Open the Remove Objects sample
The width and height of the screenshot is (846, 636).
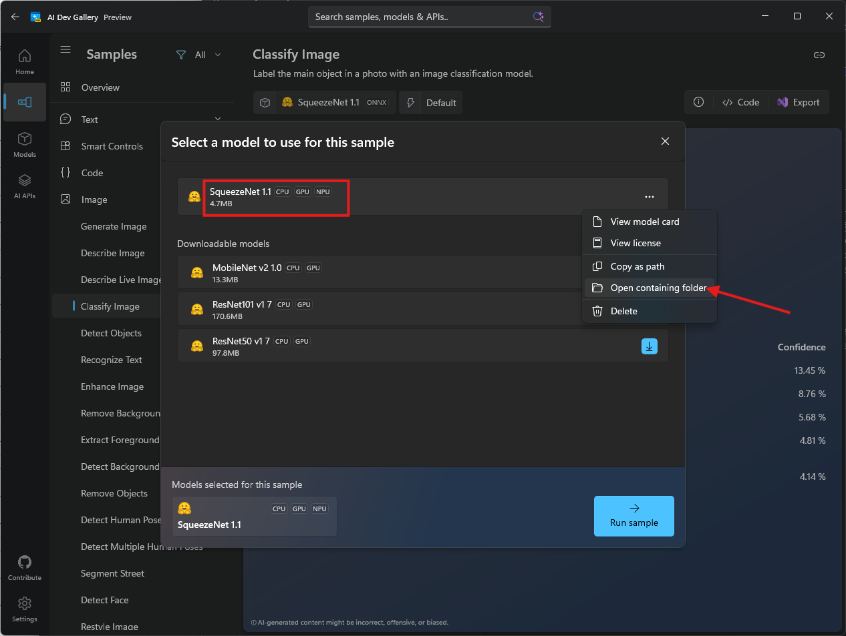coord(114,493)
